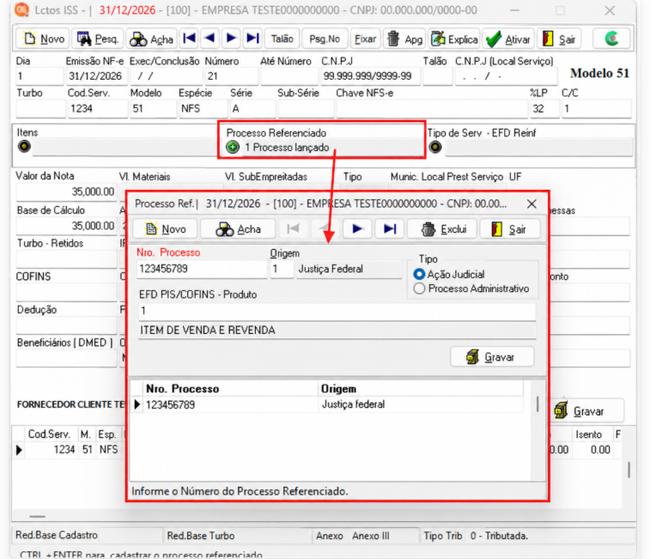Click the Exec/Conclusão date field
Image resolution: width=650 pixels, height=559 pixels.
click(x=166, y=76)
